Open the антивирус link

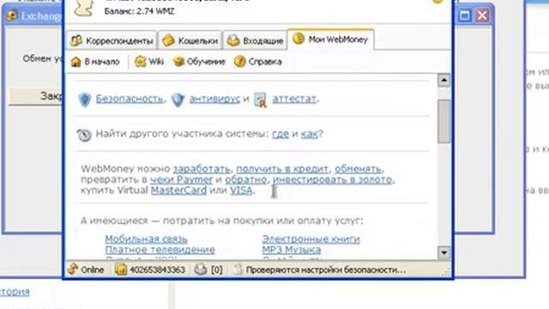pyautogui.click(x=214, y=99)
